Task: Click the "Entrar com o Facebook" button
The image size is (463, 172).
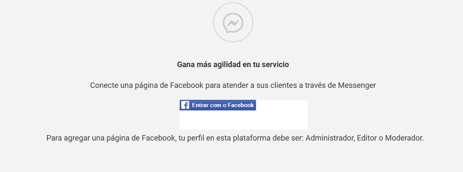Action: (218, 105)
